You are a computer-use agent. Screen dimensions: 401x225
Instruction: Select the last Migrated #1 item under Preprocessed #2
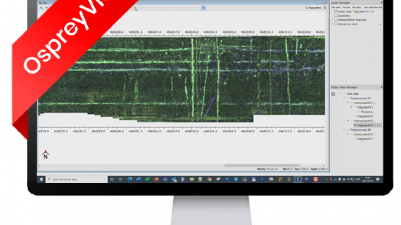click(x=365, y=139)
